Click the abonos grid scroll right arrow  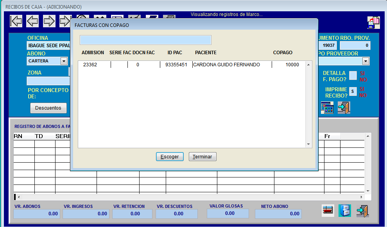pyautogui.click(x=362, y=197)
